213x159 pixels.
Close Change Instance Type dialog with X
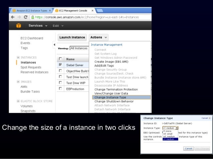point(210,118)
